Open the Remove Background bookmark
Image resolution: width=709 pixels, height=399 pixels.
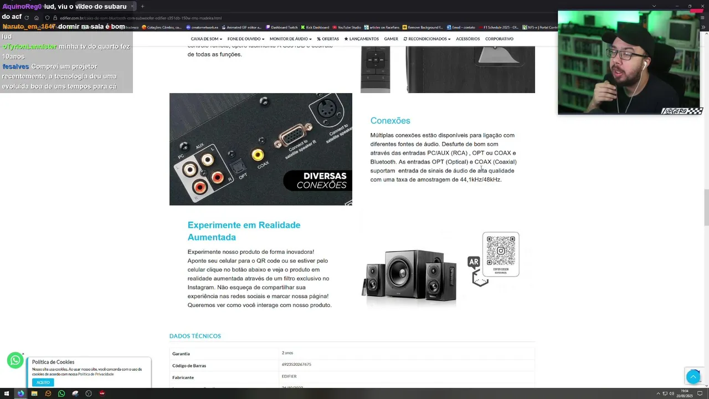pyautogui.click(x=422, y=27)
